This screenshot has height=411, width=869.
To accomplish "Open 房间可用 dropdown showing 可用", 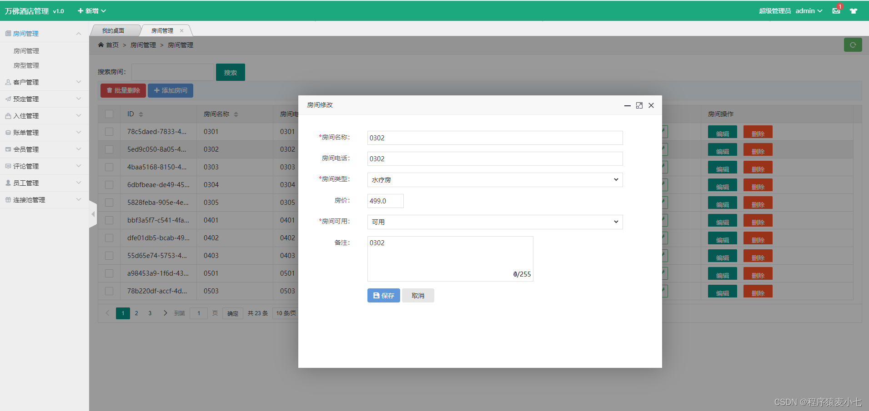I will (x=495, y=222).
